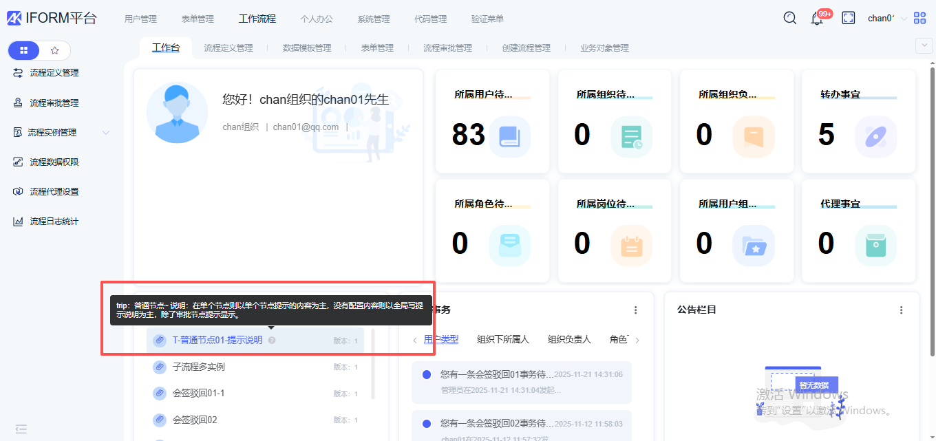936x441 pixels.
Task: Toggle fullscreen mode icon in header
Action: 849,19
